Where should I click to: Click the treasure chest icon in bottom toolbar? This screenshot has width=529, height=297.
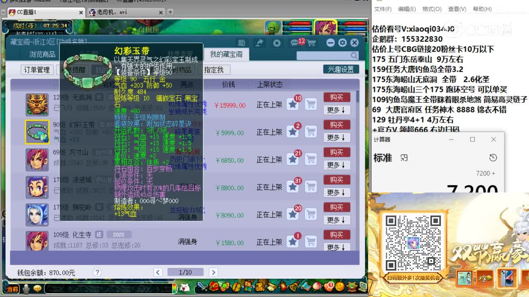click(x=214, y=286)
